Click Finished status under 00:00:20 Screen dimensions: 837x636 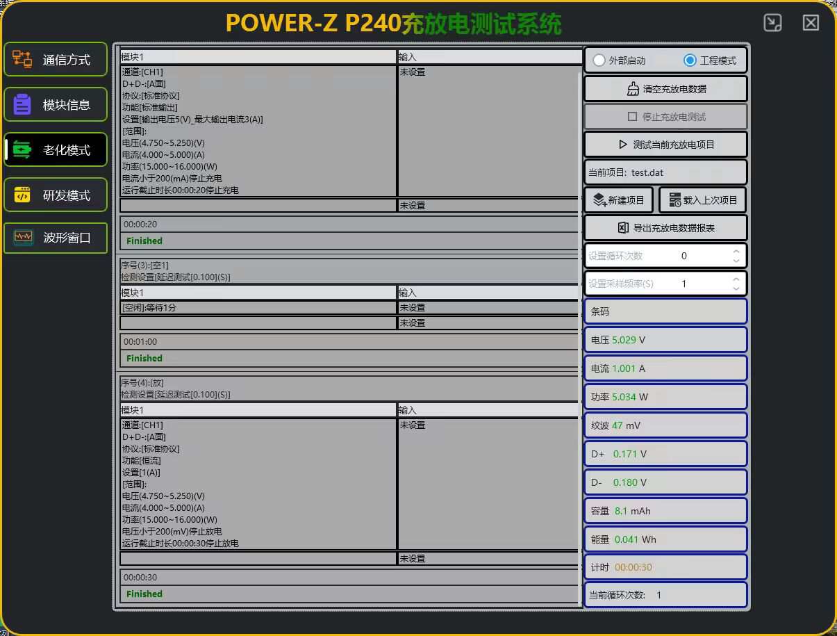[144, 241]
